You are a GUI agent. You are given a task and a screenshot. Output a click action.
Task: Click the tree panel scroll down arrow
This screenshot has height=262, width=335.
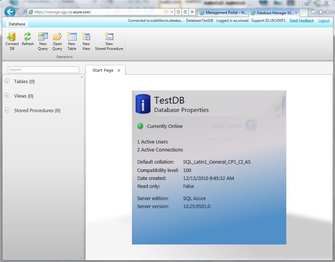82,258
